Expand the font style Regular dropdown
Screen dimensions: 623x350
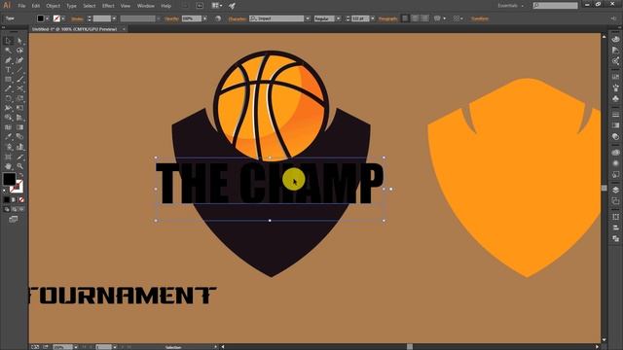[339, 18]
